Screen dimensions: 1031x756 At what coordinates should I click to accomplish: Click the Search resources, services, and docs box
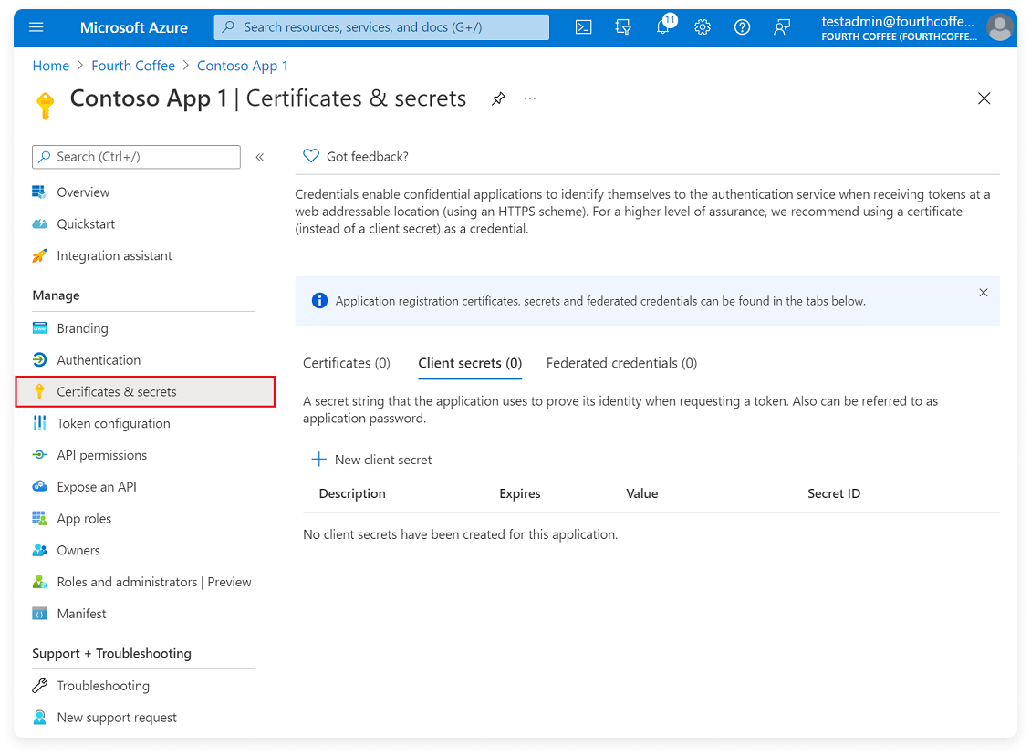pos(381,27)
